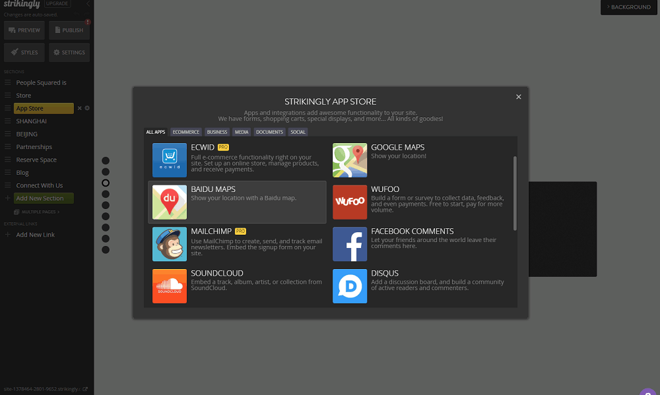Click the red publish alert badge
The image size is (660, 395).
[x=88, y=22]
